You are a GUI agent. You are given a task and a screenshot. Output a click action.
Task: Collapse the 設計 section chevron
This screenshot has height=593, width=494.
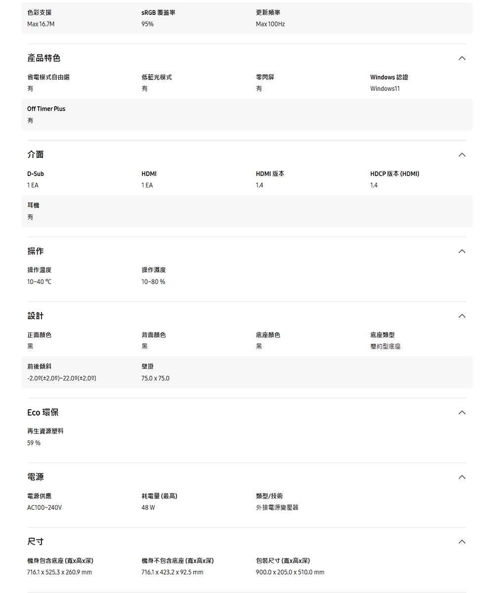pyautogui.click(x=461, y=316)
